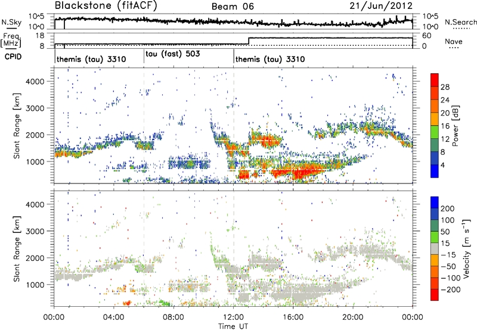Click the 'Slant Range [km]' label of power panel
Screen dimensions: 477x330
17,126
